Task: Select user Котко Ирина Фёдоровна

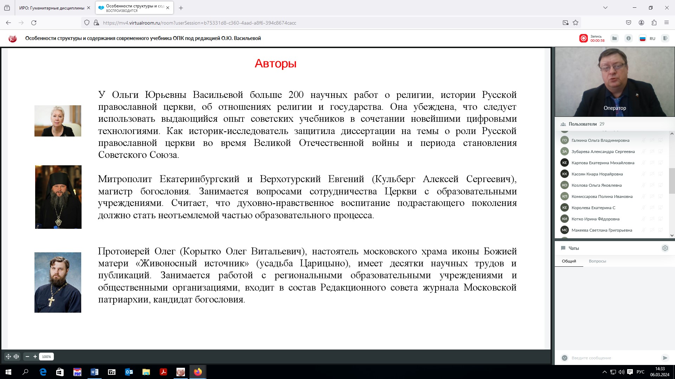Action: click(x=595, y=219)
